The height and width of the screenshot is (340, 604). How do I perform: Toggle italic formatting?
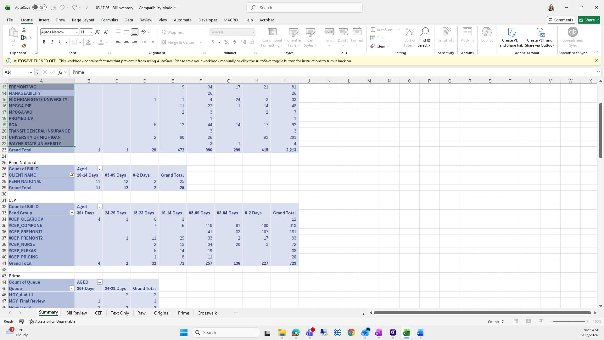pos(52,42)
